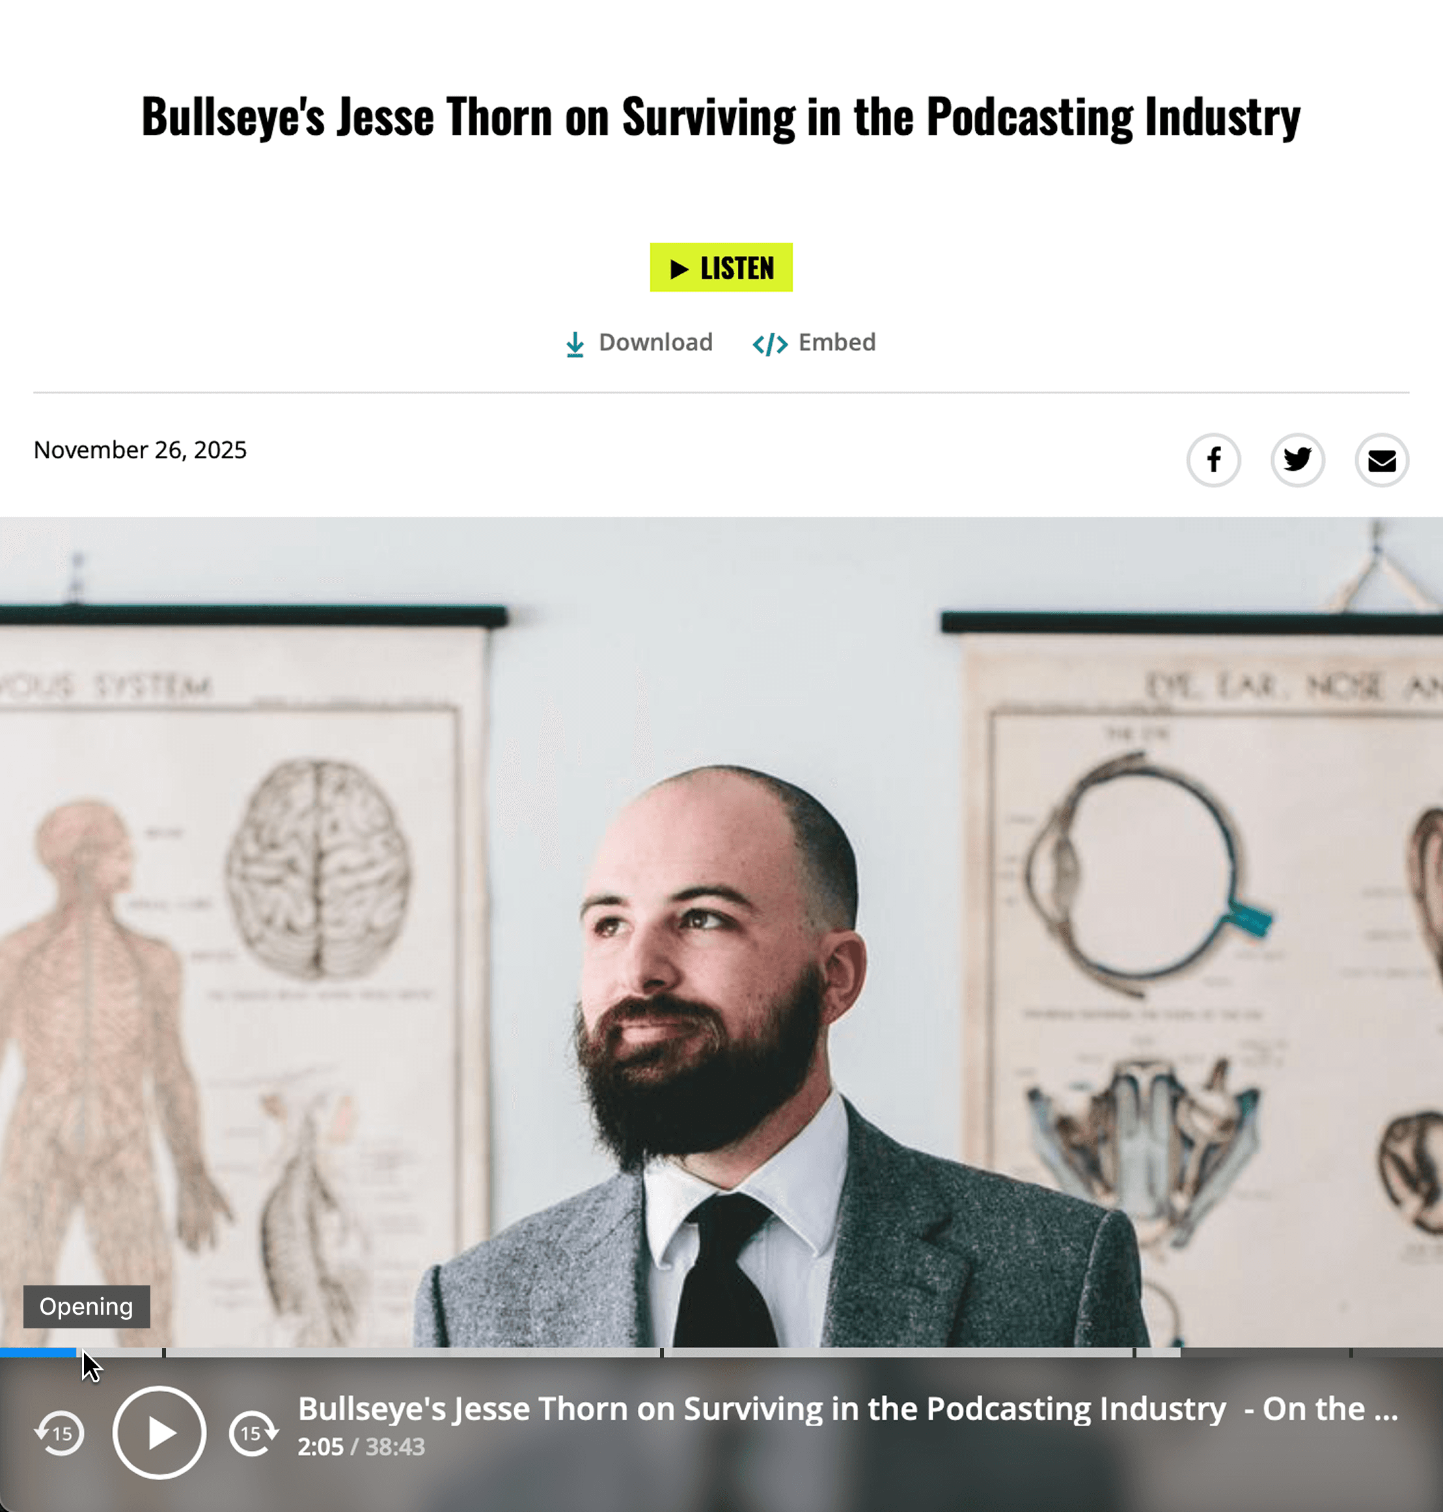
Task: Jump to the last chapter marker on progress bar
Action: coord(1351,1352)
